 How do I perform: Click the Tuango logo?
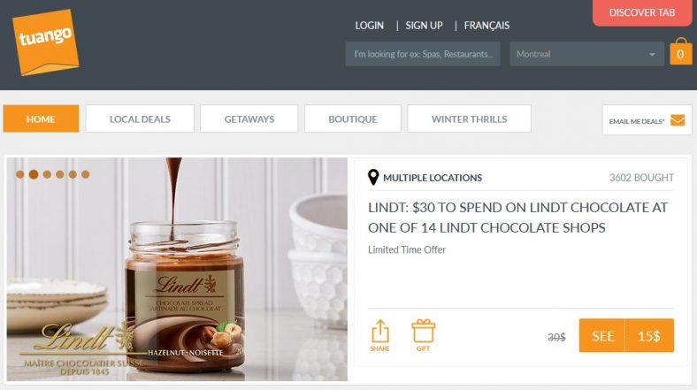(45, 42)
